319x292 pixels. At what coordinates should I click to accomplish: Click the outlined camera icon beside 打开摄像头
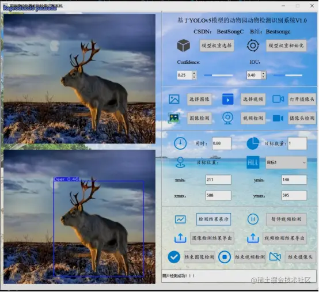[x=278, y=99]
